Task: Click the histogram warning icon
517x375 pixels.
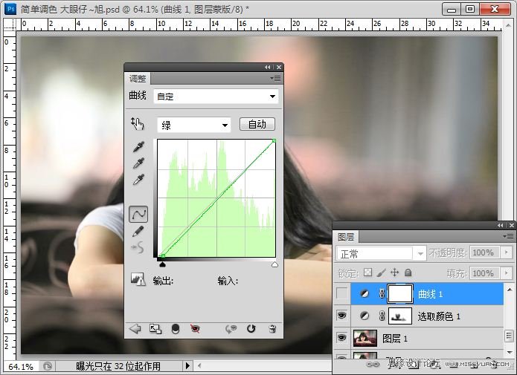Action: pyautogui.click(x=138, y=279)
